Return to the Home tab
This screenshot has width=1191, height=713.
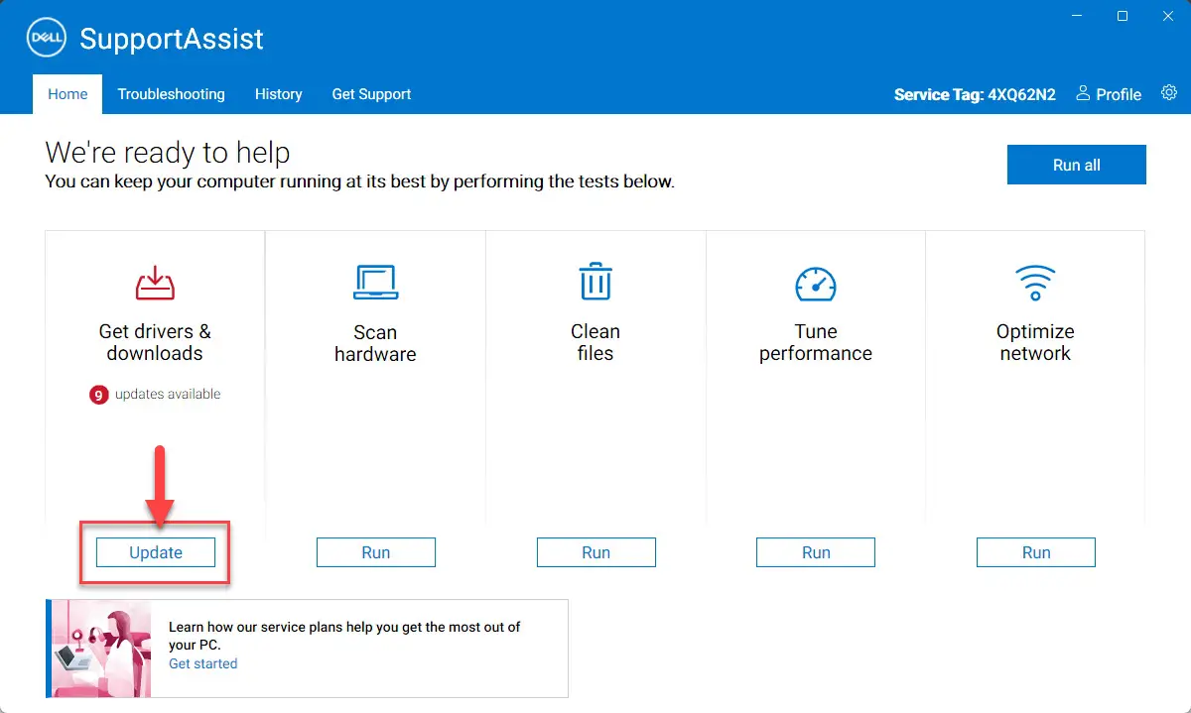click(66, 93)
